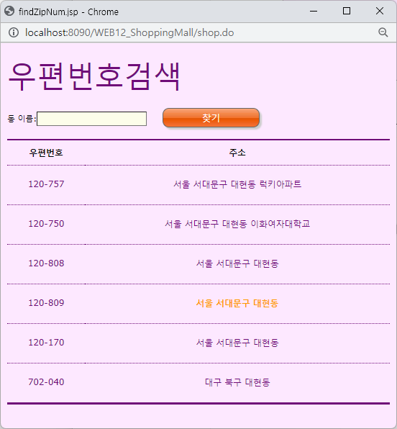The width and height of the screenshot is (397, 429).
Task: Click the zoom magnifier icon in address bar
Action: (383, 32)
